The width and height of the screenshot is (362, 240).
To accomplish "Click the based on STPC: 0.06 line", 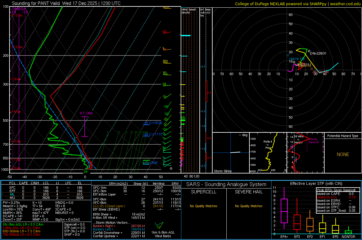I will pos(336,207).
